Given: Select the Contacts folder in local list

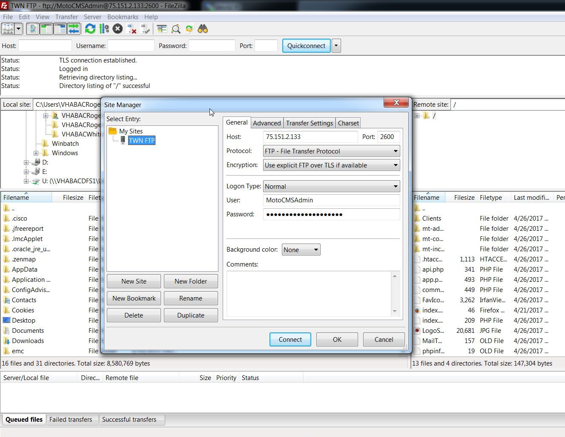Looking at the screenshot, I should [x=24, y=300].
